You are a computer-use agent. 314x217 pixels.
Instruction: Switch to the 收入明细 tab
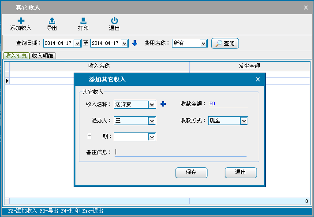click(x=43, y=55)
